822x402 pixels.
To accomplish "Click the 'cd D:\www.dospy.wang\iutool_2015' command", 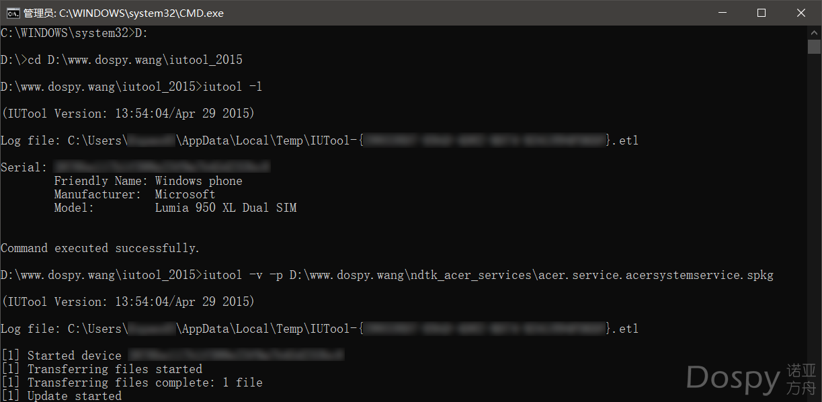I will tap(135, 60).
